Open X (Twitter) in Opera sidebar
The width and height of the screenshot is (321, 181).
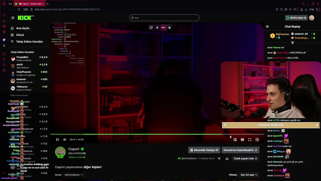[x=4, y=46]
